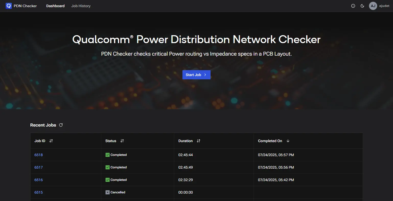Image resolution: width=393 pixels, height=201 pixels.
Task: Click the PDN Checker title text
Action: click(x=25, y=6)
